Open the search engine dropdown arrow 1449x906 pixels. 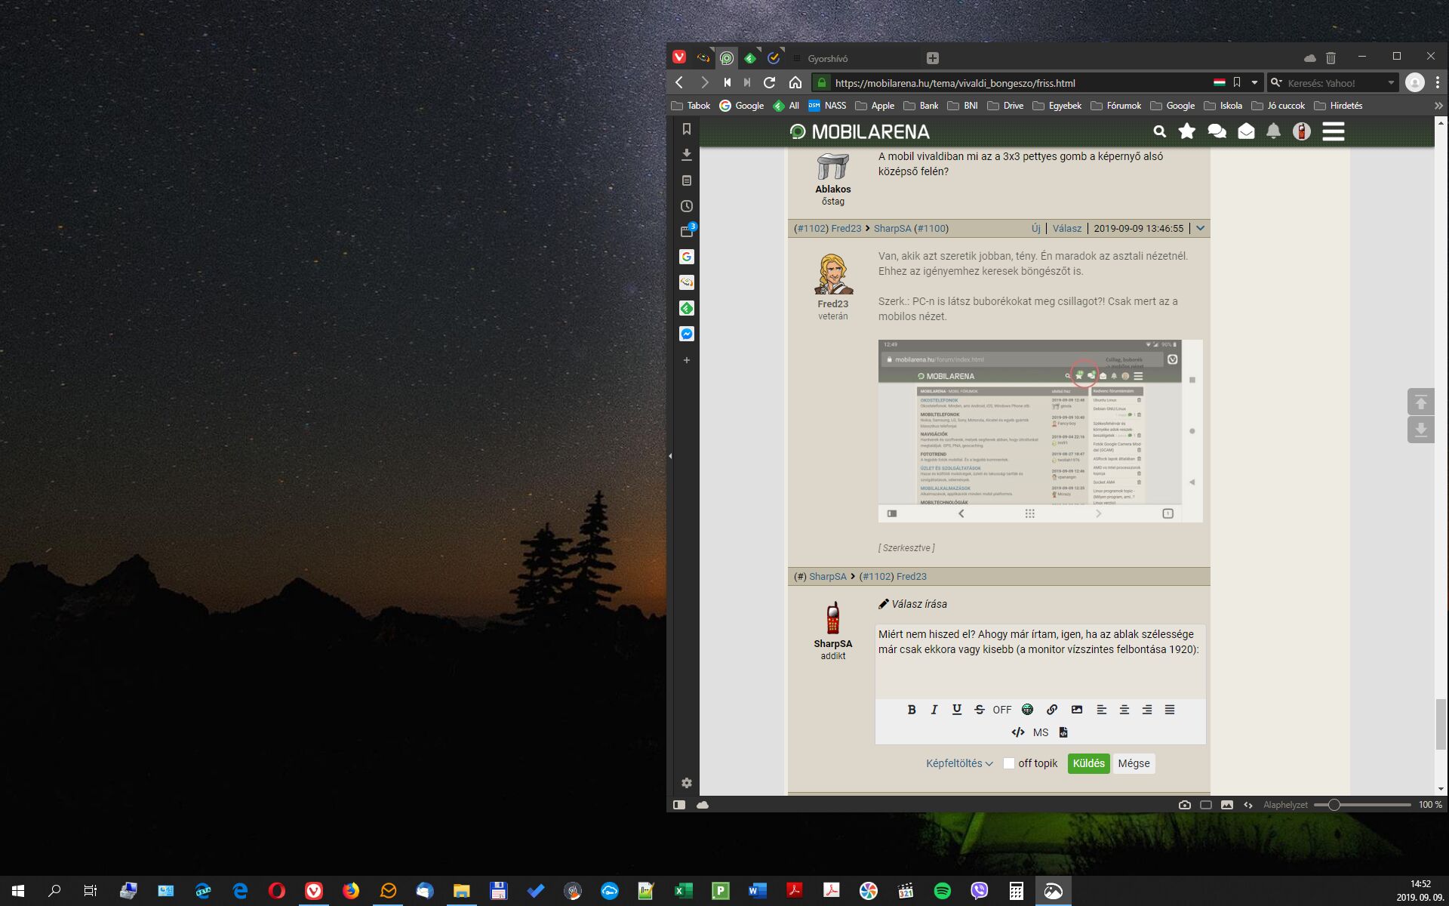(1391, 83)
